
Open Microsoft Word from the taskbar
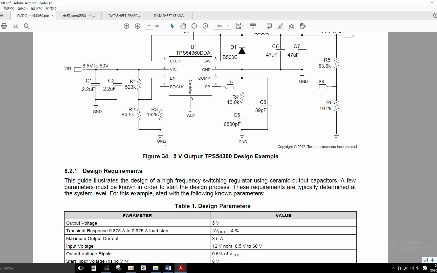(168, 268)
